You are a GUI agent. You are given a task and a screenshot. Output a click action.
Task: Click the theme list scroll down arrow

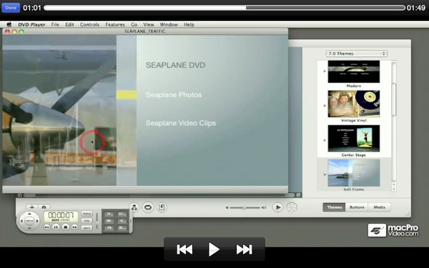click(x=394, y=189)
